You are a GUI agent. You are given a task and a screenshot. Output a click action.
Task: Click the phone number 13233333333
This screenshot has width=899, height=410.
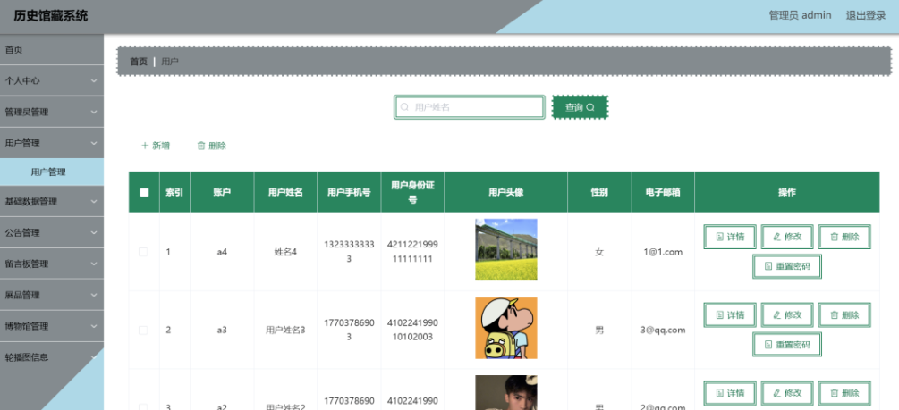click(x=349, y=252)
